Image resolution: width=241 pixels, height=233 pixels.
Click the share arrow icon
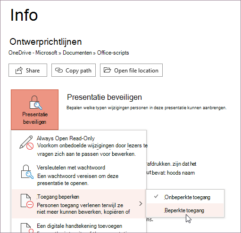tap(19, 70)
